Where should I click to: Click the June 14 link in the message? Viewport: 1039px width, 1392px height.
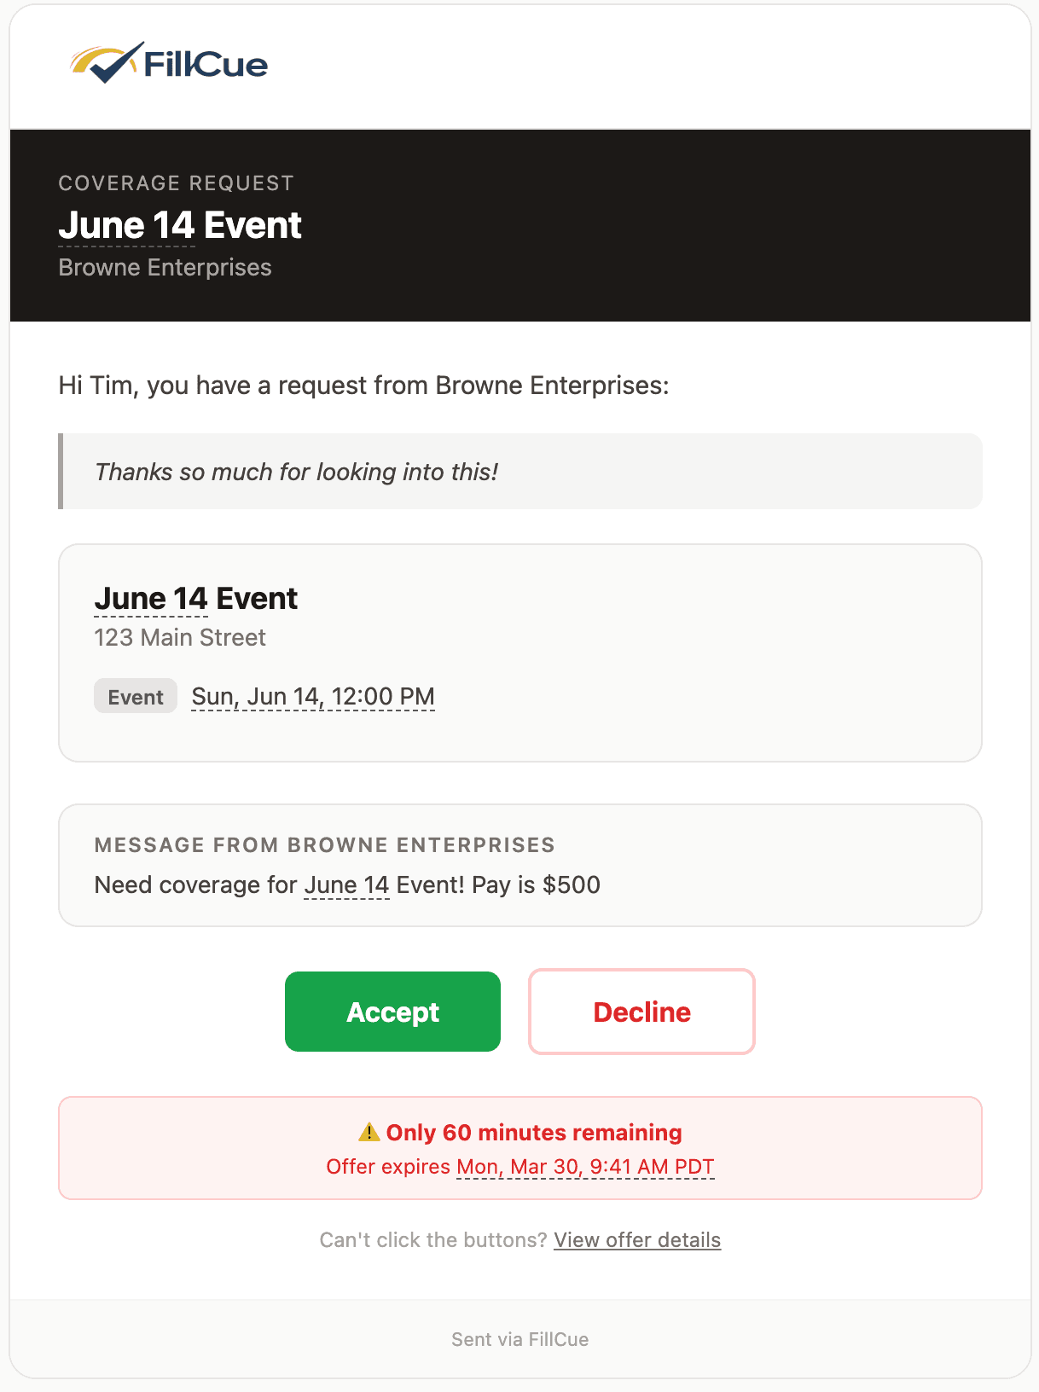coord(346,885)
